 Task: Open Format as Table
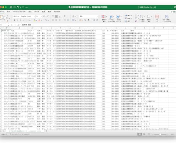click(x=111, y=18)
